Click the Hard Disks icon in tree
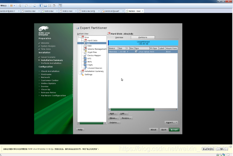 (x=85, y=40)
